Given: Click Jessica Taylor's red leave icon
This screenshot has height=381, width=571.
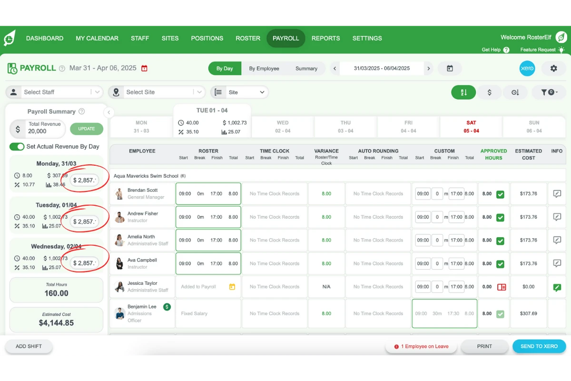Looking at the screenshot, I should point(501,287).
